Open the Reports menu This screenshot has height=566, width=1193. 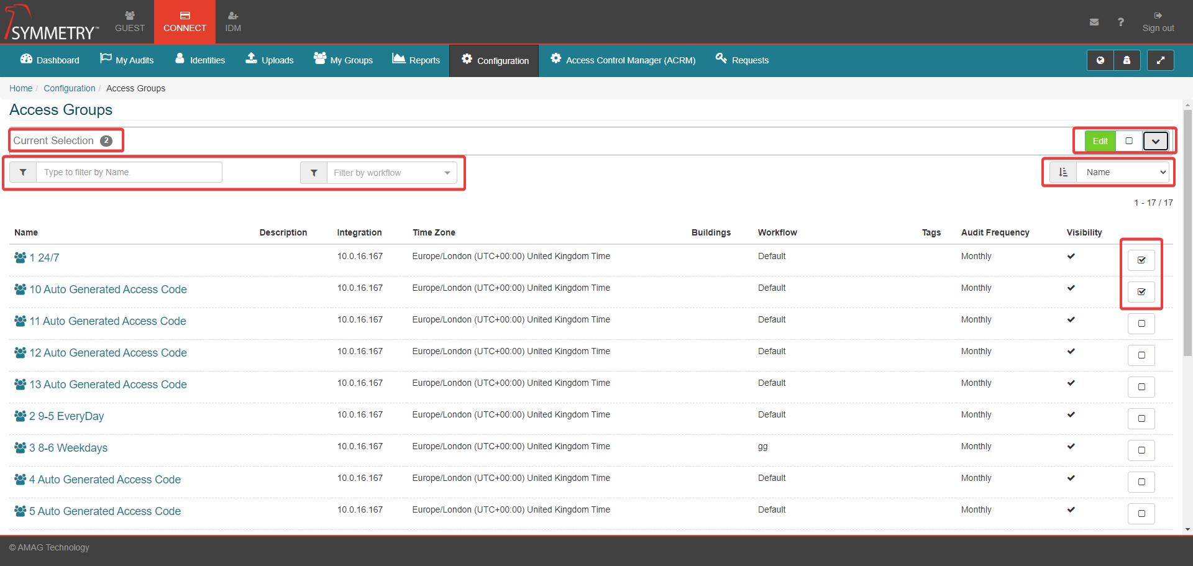(x=416, y=60)
